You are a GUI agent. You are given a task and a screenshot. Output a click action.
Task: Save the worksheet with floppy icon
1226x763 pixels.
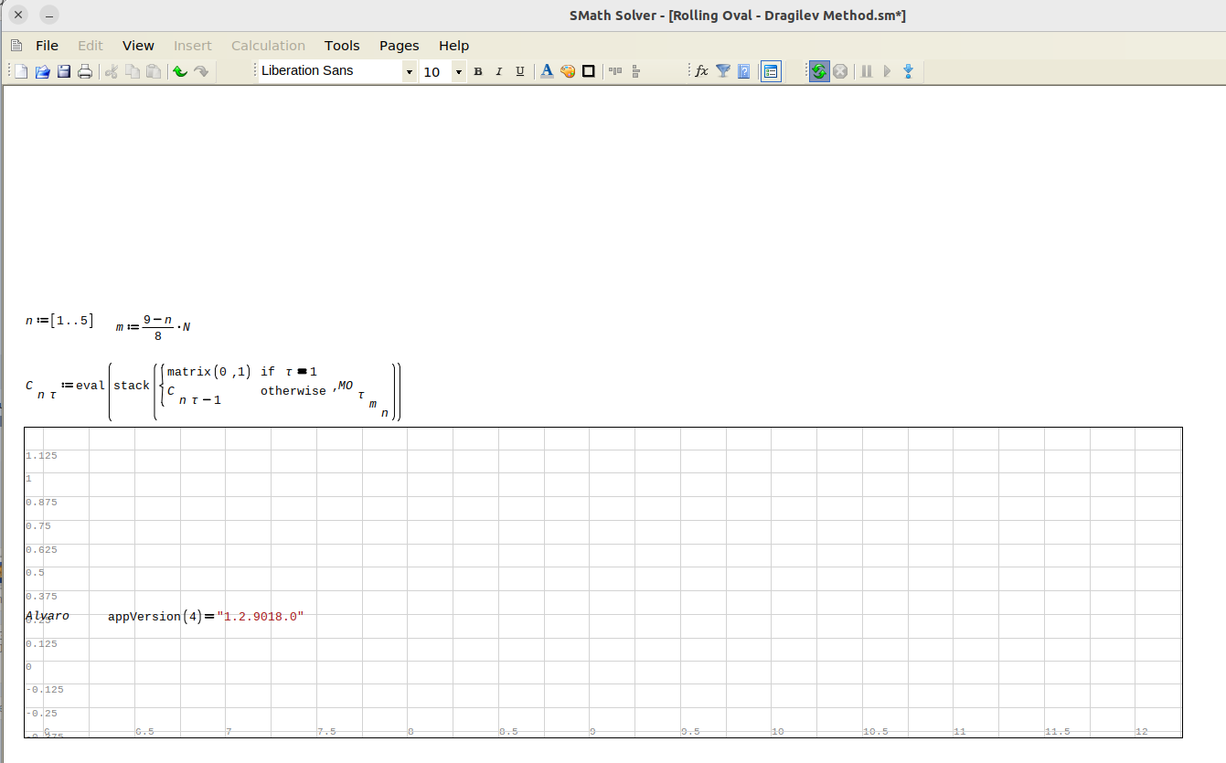pos(64,71)
